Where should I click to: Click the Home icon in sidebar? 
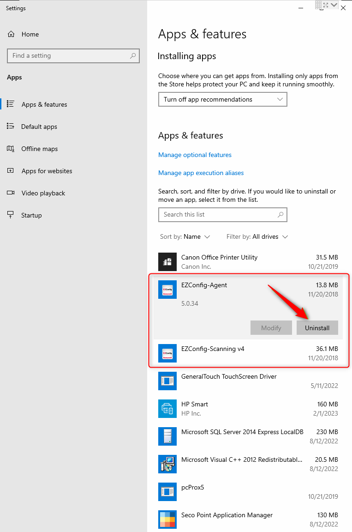[x=11, y=34]
